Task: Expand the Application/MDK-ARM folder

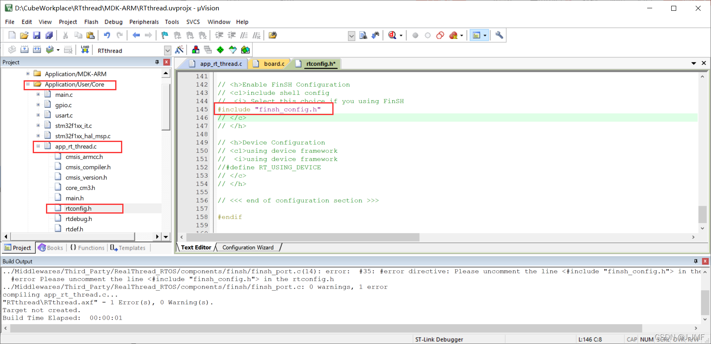Action: 28,74
